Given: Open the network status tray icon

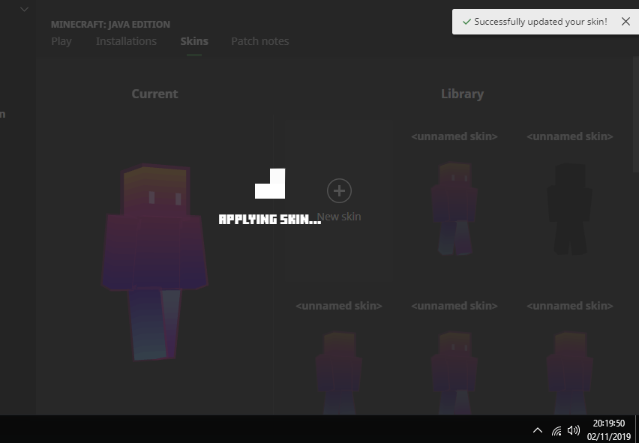Looking at the screenshot, I should click(556, 430).
